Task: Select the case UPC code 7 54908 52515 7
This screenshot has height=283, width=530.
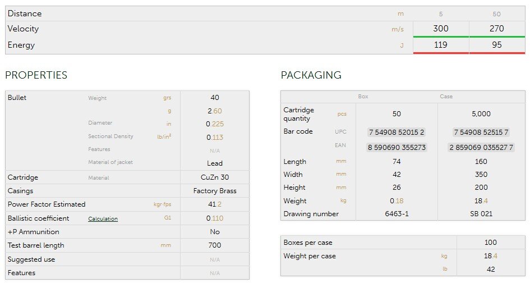Action: tap(481, 133)
